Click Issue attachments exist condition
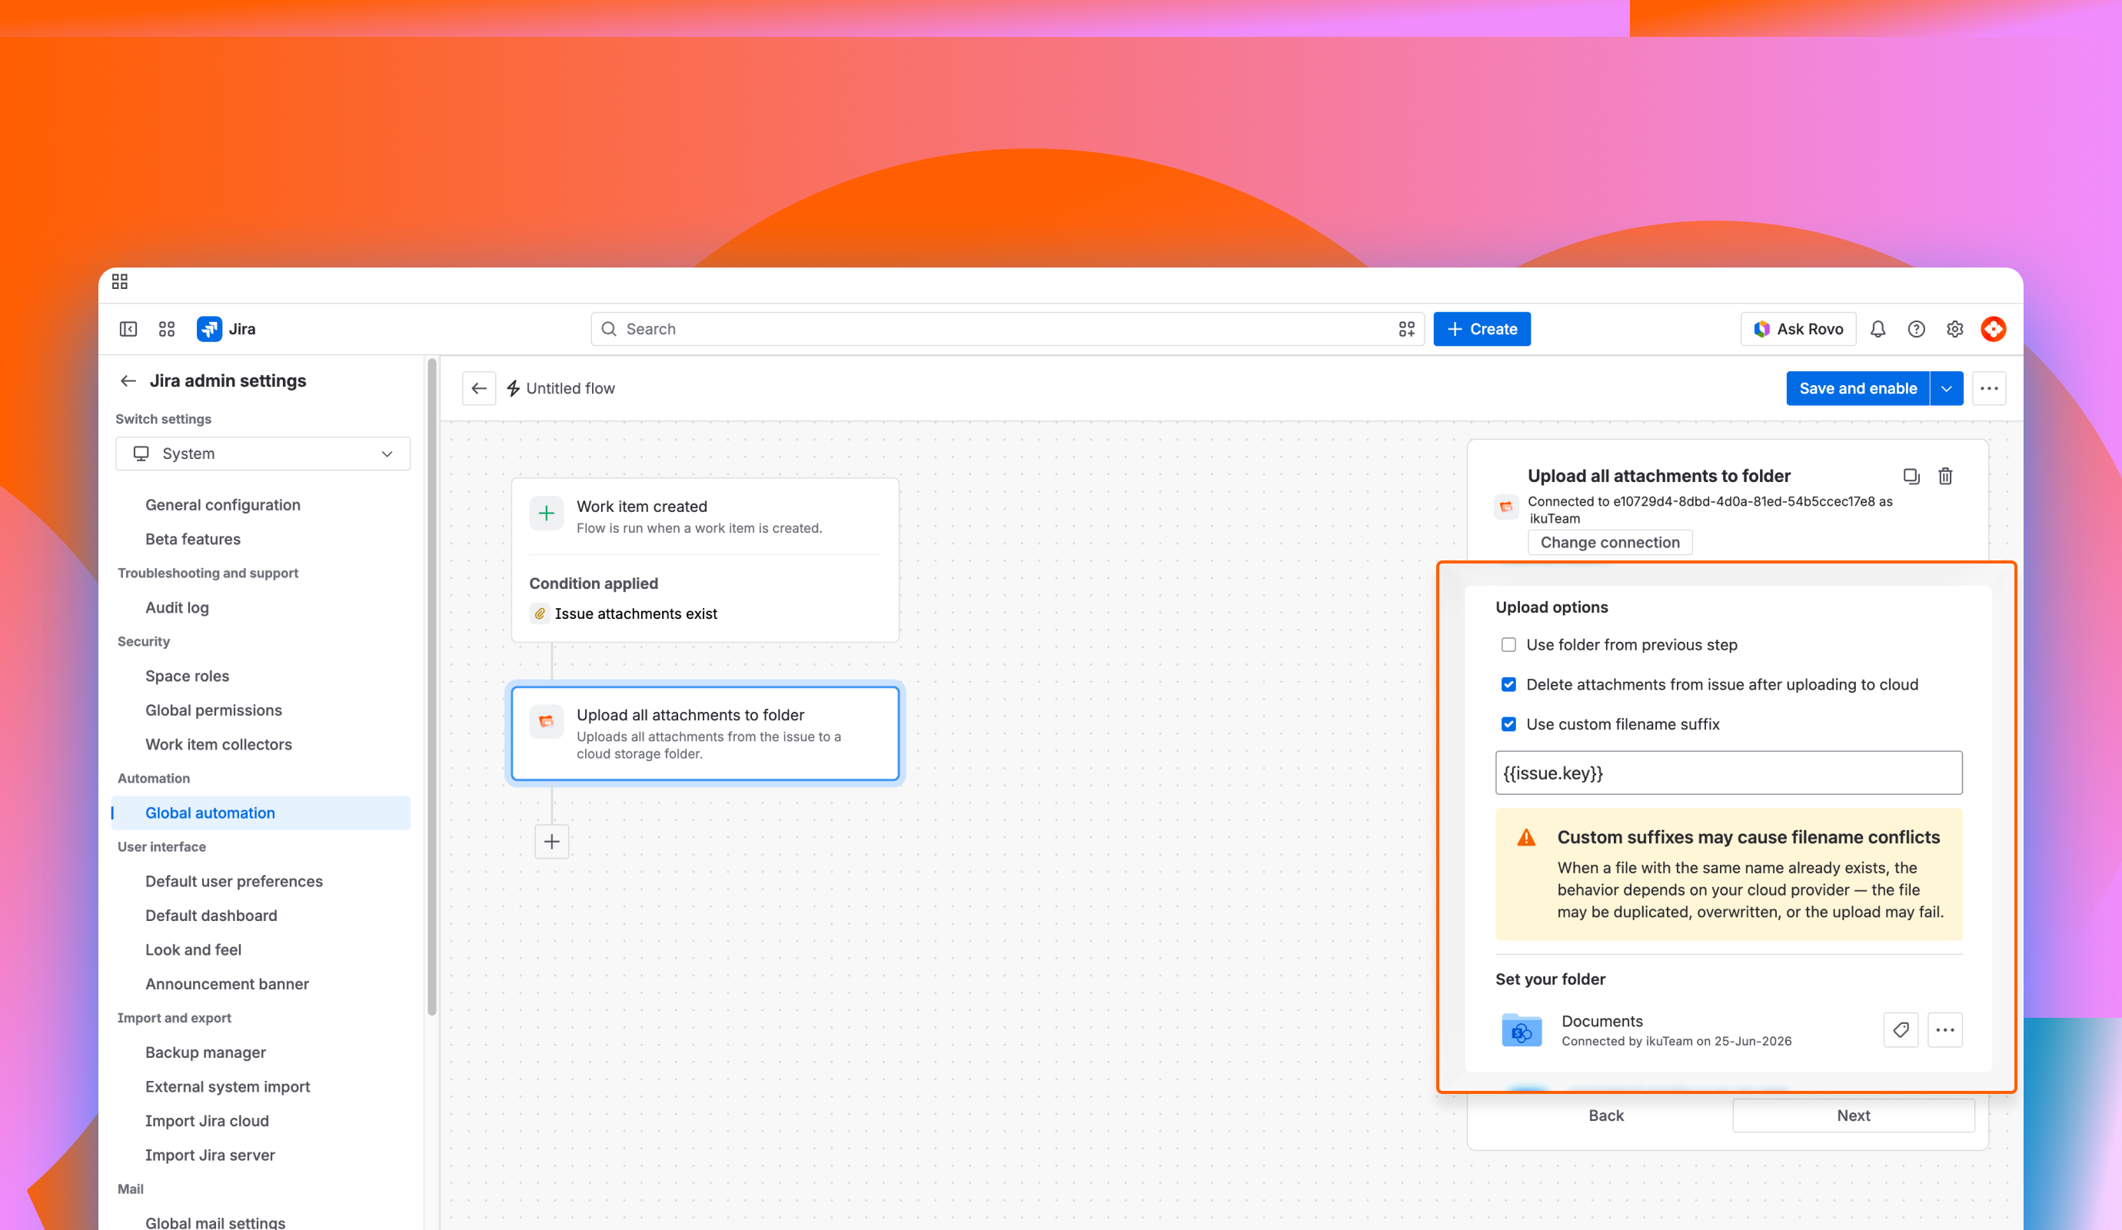 [x=624, y=613]
